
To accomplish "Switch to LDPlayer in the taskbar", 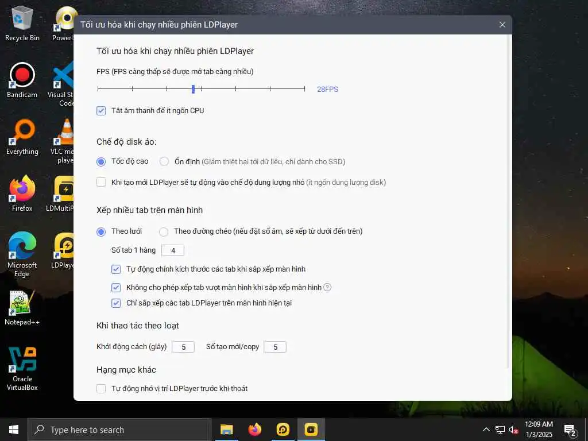I will click(x=283, y=430).
